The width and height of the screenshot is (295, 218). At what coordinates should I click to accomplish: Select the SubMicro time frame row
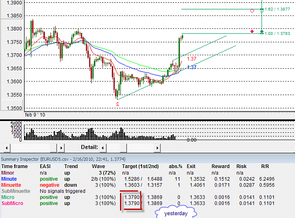[x=138, y=203]
